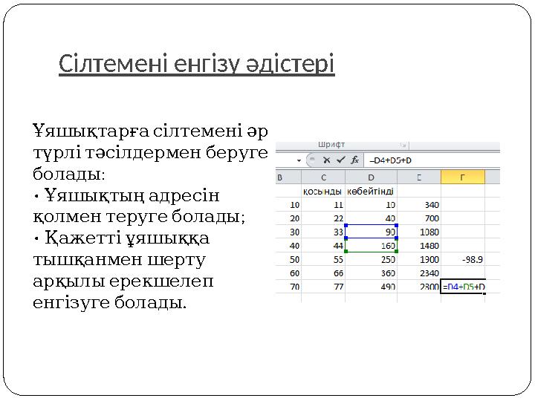
Task: Select cell with value 1480
Action: (x=419, y=246)
